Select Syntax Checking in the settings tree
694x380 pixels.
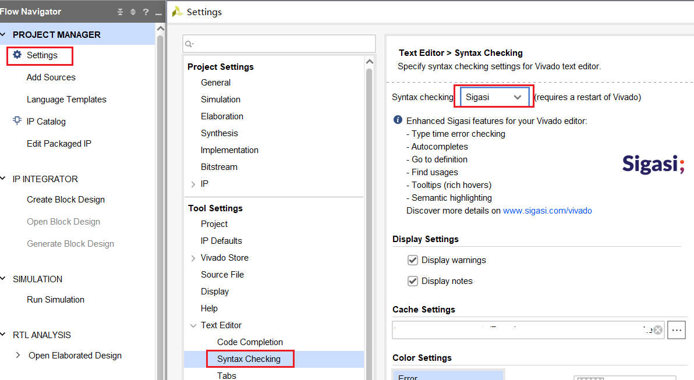click(249, 359)
